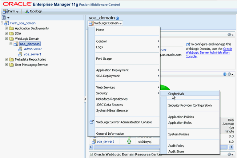The image size is (237, 158).
Task: Expand the User Messaging Service folder
Action: [x=6, y=64]
